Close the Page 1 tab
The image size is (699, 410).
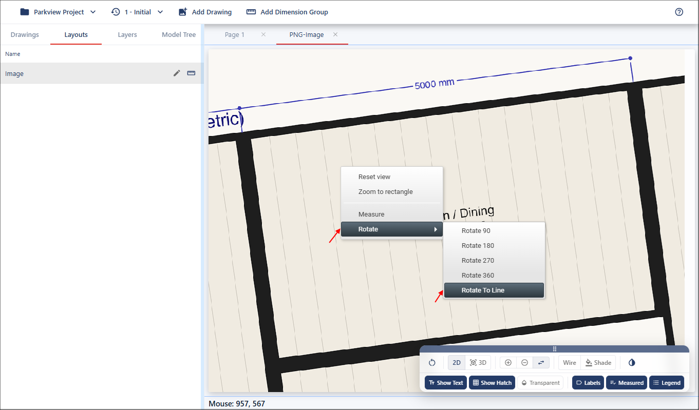(x=263, y=34)
